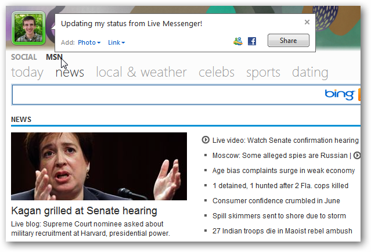
Task: Open 27 Indian troops die story link
Action: (282, 231)
